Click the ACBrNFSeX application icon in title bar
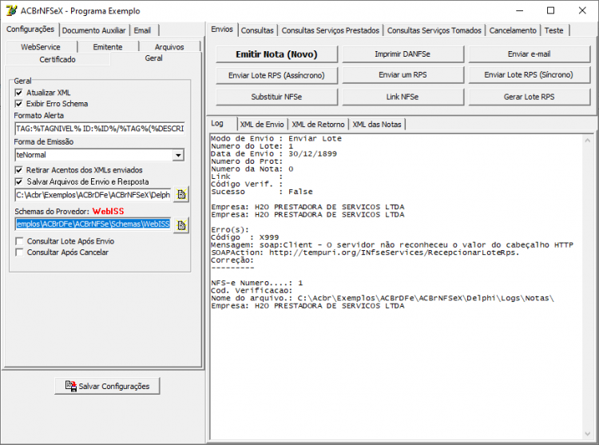Viewport: 599px width, 445px height. tap(11, 10)
